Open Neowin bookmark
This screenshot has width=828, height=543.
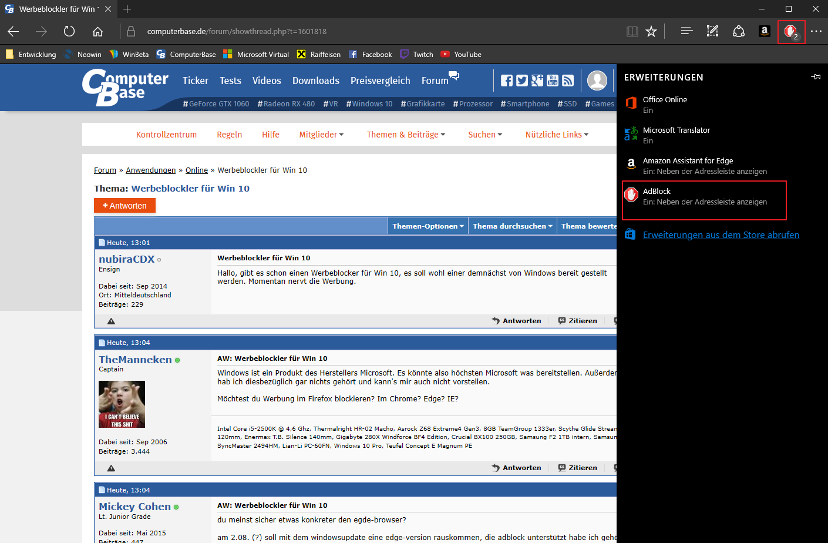[83, 54]
